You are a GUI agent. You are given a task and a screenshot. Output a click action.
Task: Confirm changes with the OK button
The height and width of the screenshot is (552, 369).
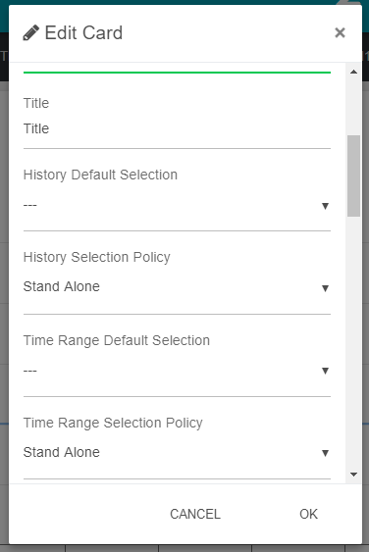coord(308,514)
